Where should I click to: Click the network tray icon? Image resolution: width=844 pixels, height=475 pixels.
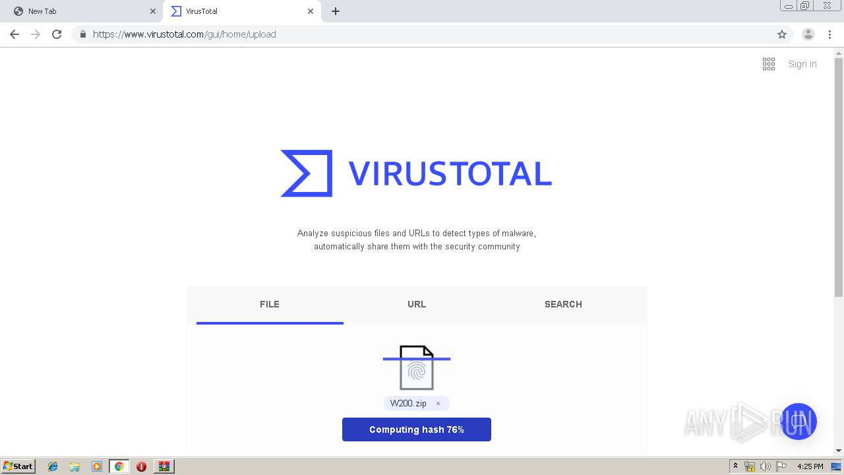point(750,466)
